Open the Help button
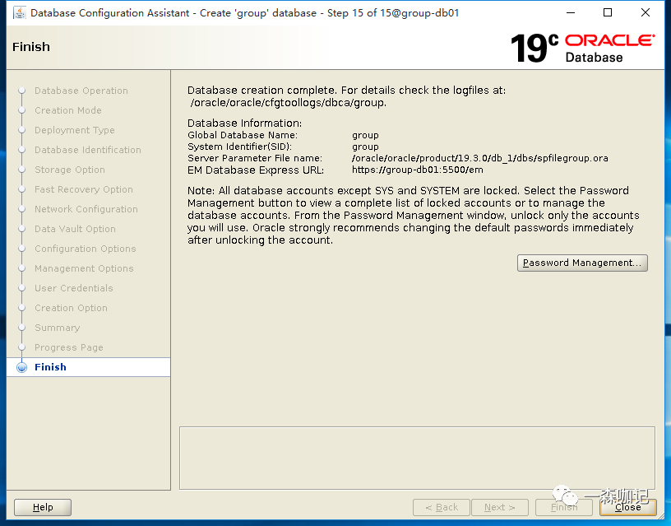Viewport: 671px width, 526px height. [43, 507]
